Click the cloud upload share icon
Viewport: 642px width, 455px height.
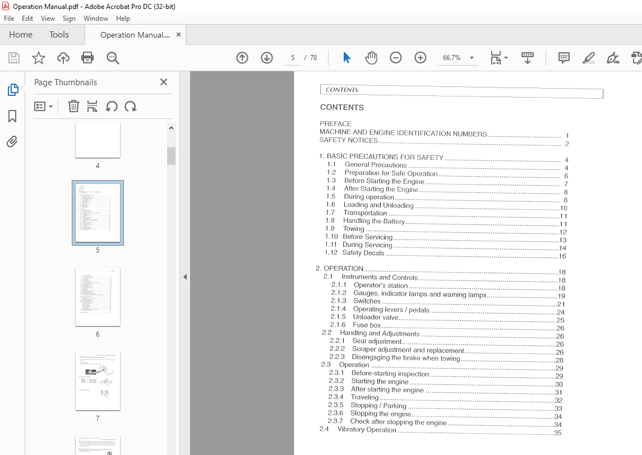[63, 58]
